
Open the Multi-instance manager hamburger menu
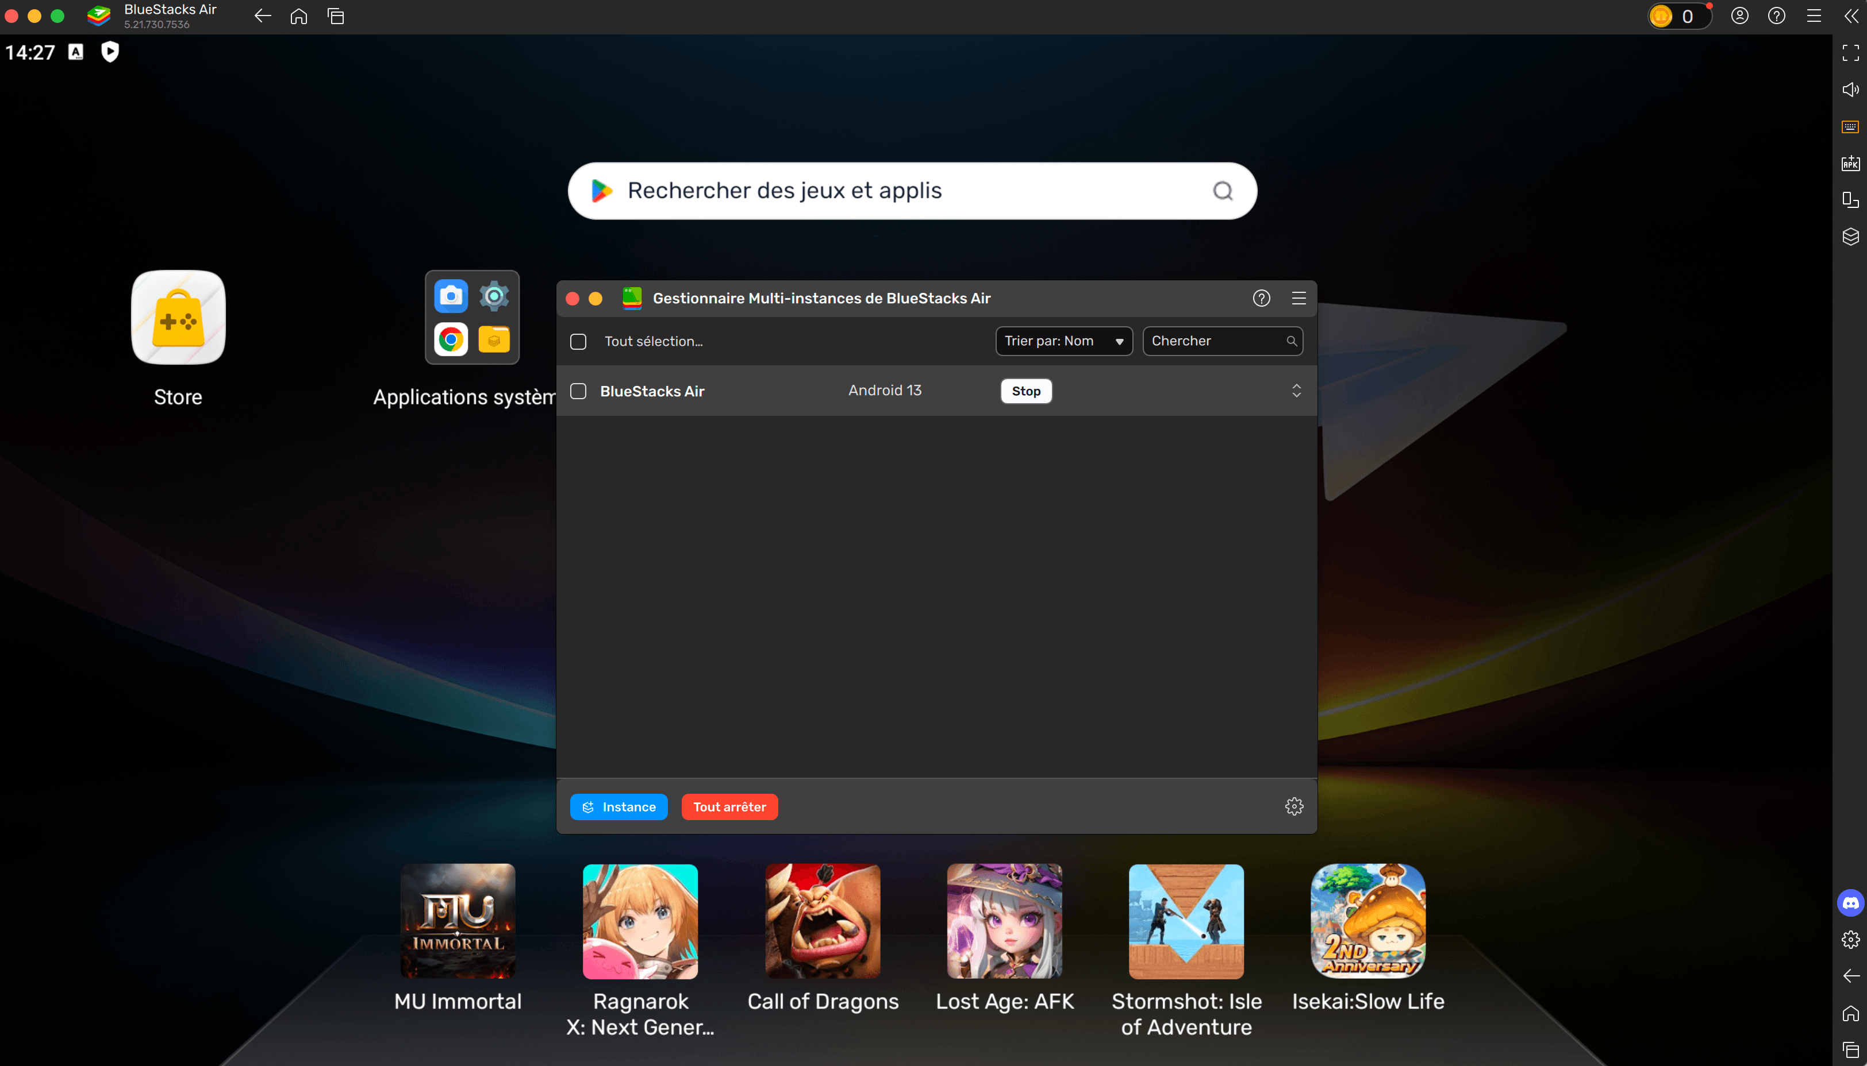[1299, 298]
